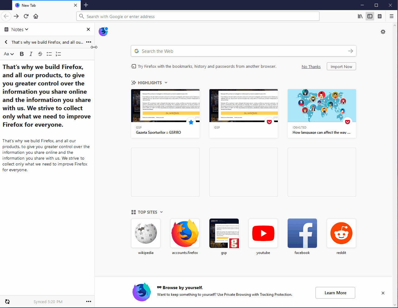Click the smaller note paragraph text
The image size is (398, 308).
tap(46, 155)
